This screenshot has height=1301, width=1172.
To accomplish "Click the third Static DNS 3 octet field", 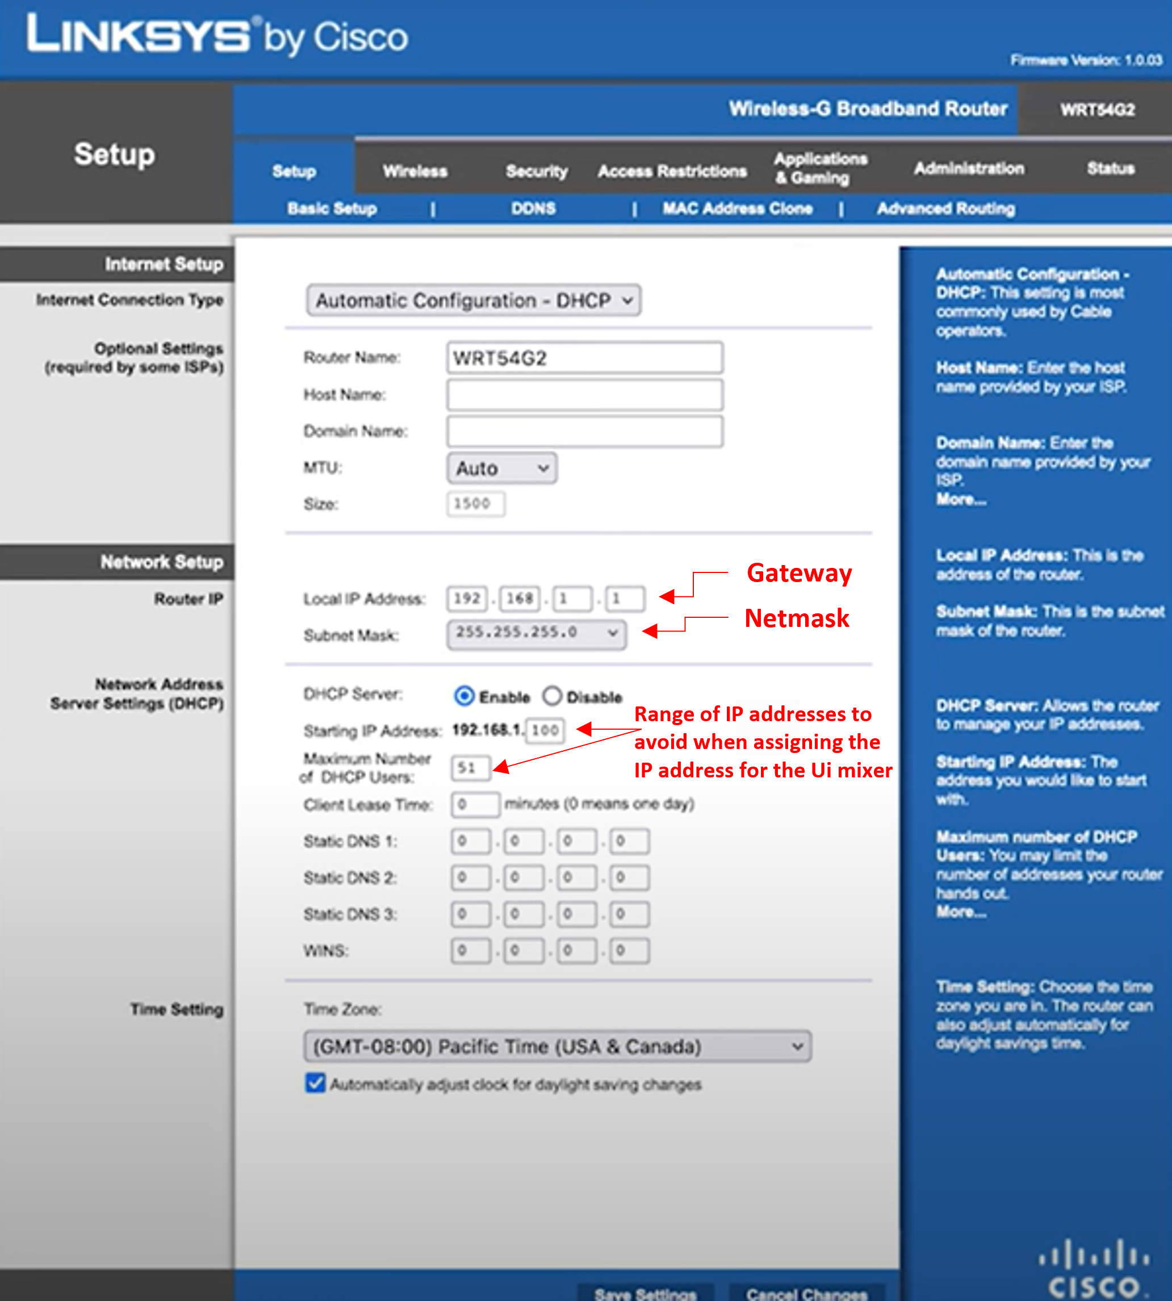I will tap(576, 914).
